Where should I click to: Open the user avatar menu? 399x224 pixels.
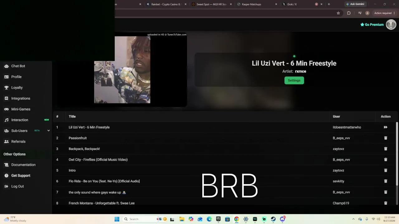pyautogui.click(x=391, y=25)
